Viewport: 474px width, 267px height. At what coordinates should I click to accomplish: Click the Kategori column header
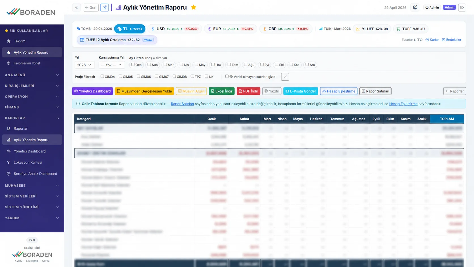pos(135,119)
